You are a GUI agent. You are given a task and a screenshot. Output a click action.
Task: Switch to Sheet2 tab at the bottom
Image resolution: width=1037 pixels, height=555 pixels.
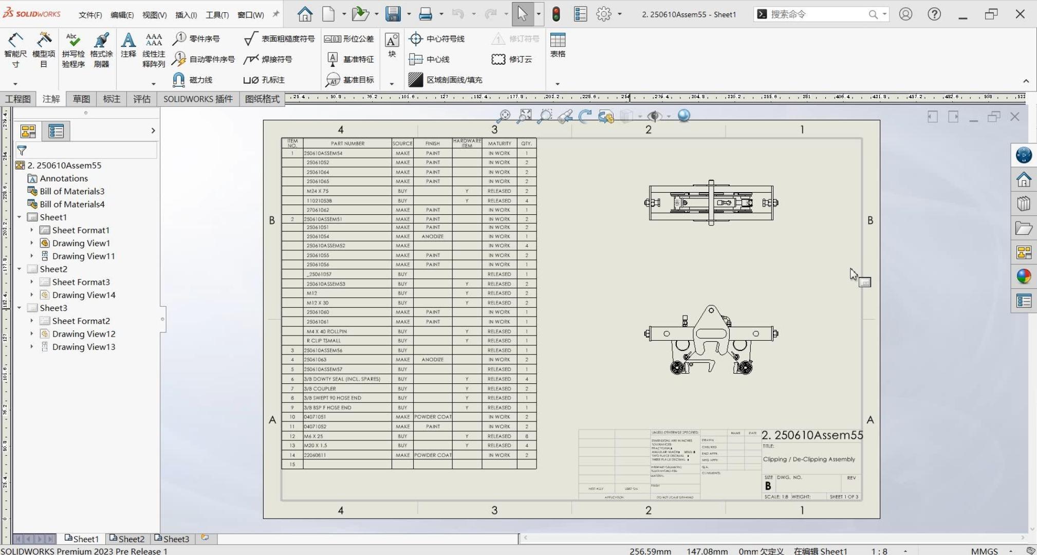[126, 539]
